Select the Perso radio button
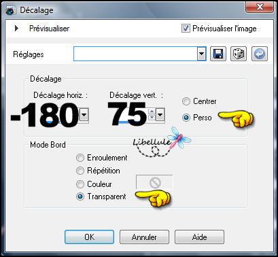This screenshot has width=278, height=257. pos(186,118)
